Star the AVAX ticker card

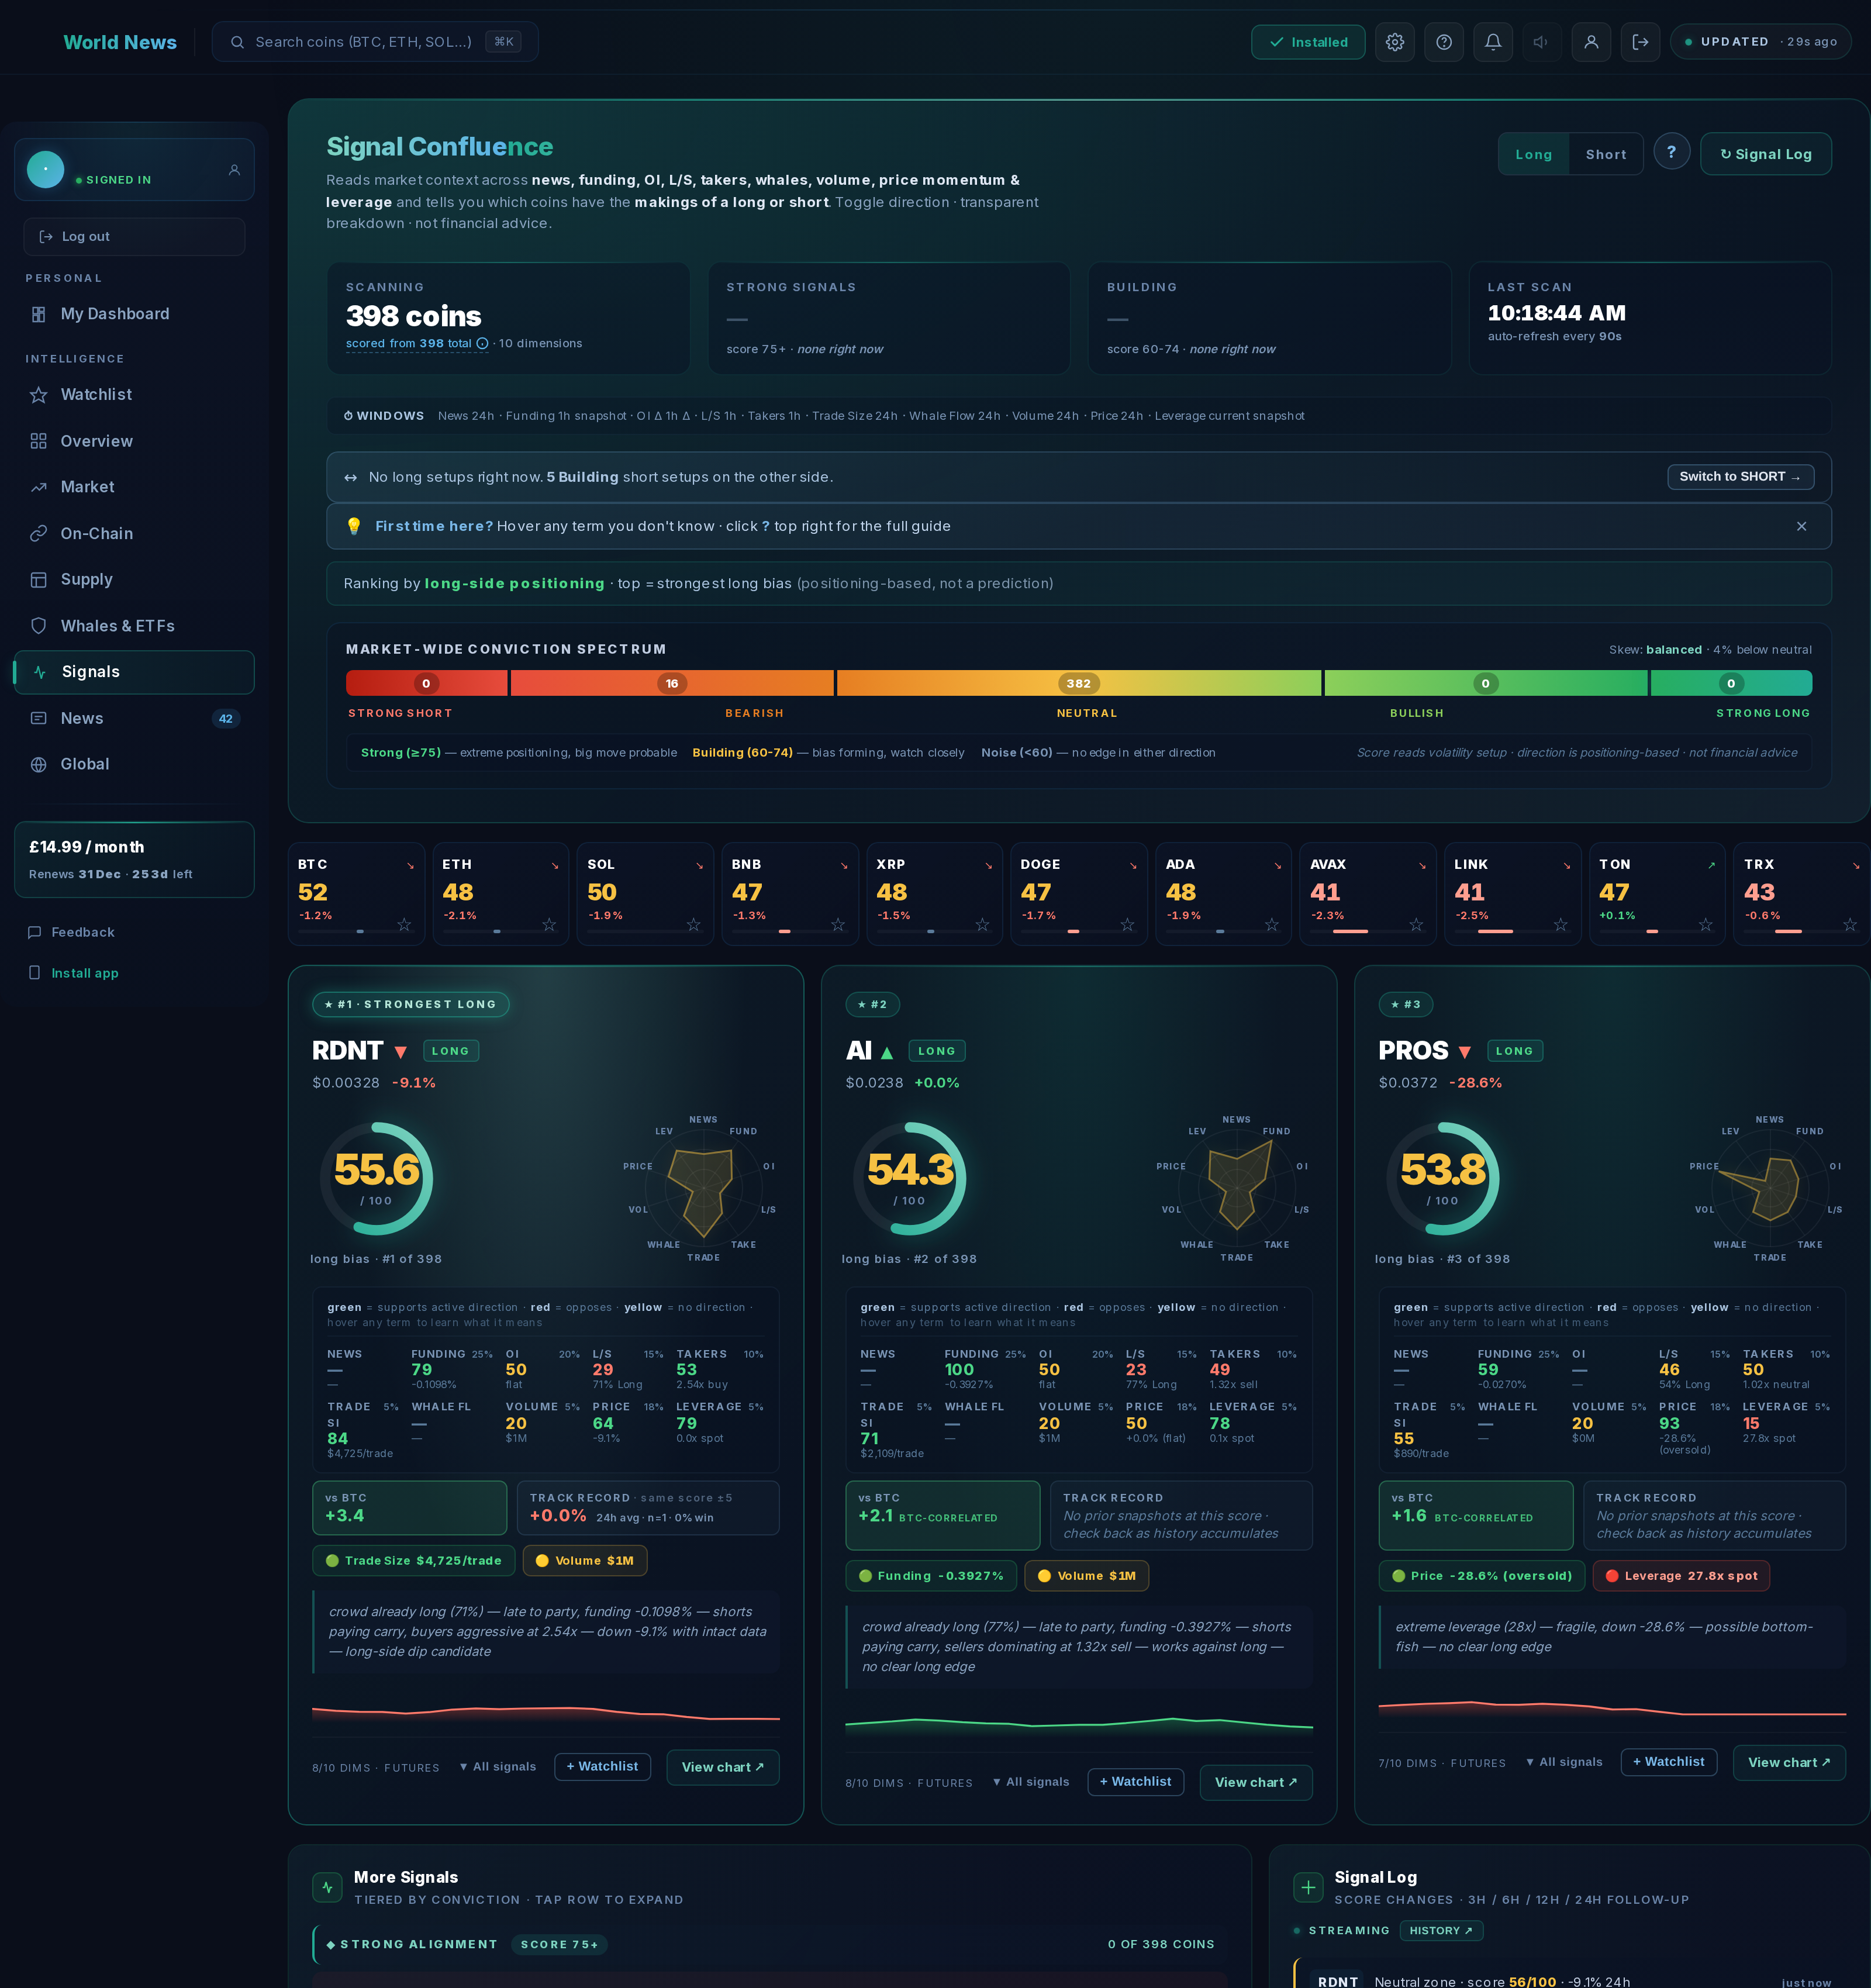tap(1416, 925)
